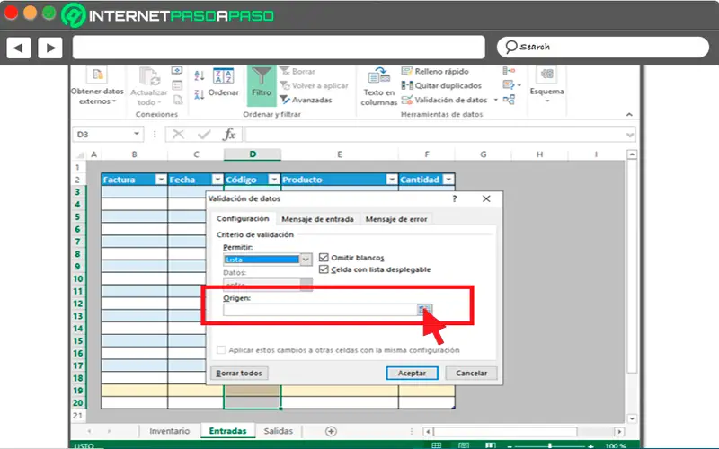Toggle Omitir blancos checkbox
Image resolution: width=719 pixels, height=449 pixels.
324,258
